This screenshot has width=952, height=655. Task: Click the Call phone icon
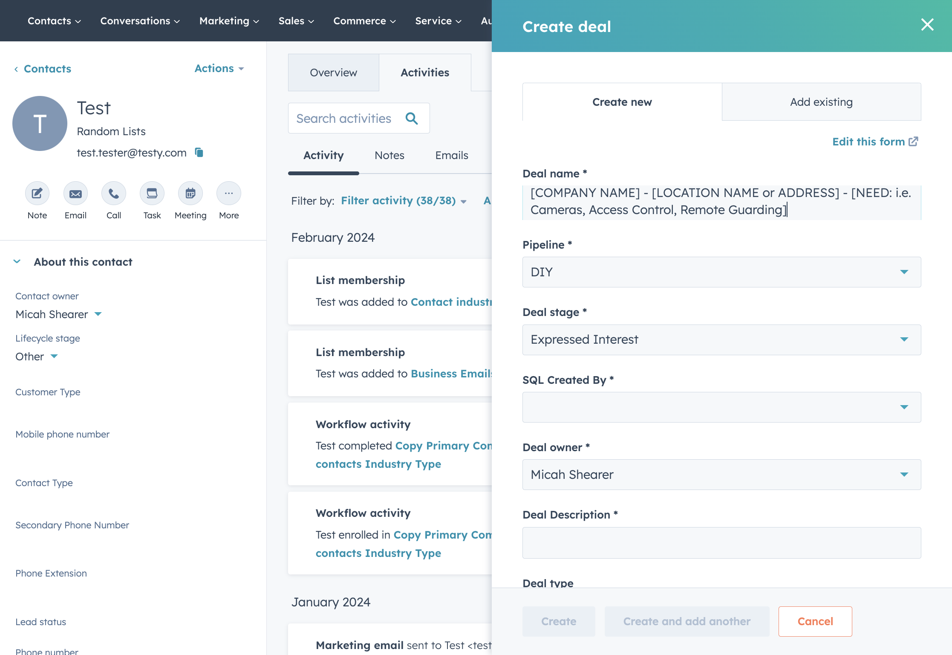114,194
